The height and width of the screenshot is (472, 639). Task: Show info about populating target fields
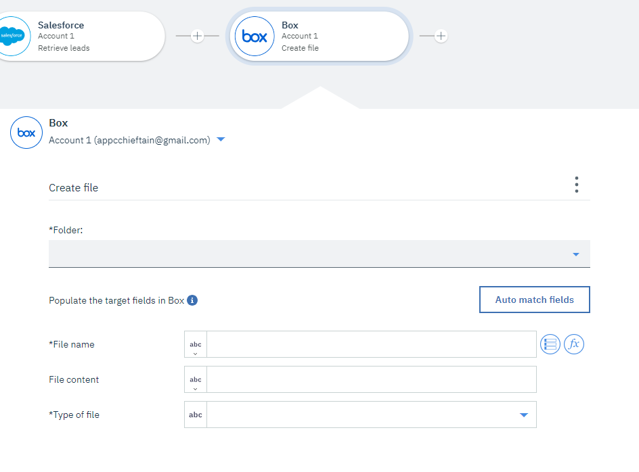192,300
